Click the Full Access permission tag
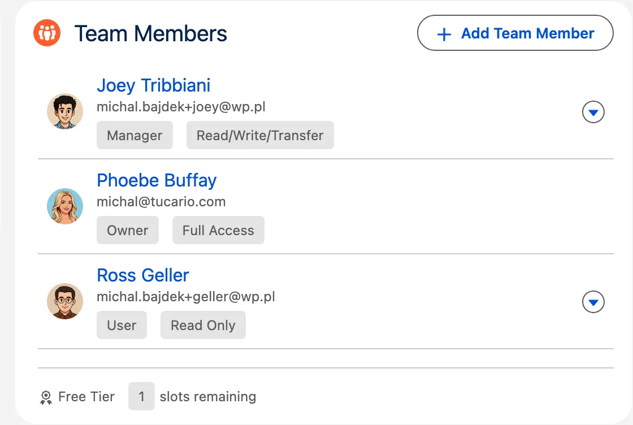The image size is (633, 425). (x=218, y=231)
